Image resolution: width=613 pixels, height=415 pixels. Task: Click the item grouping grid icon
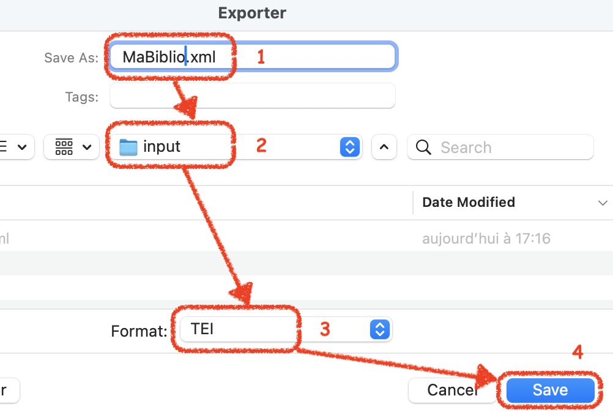[x=64, y=147]
